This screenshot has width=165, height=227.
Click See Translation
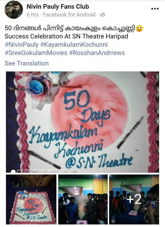pos(27,63)
